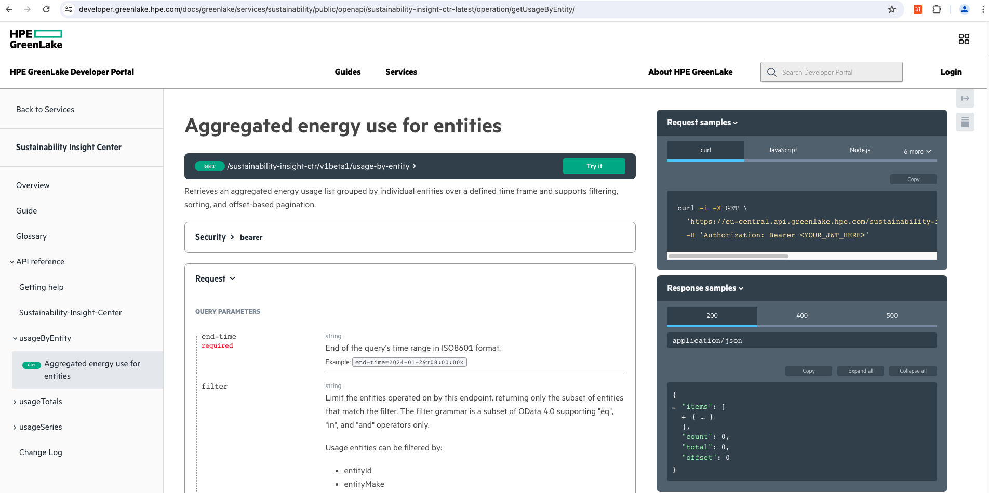Expand the usageTotals tree node
The width and height of the screenshot is (989, 493).
point(15,402)
